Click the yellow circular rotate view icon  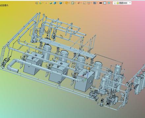pyautogui.click(x=67, y=3)
